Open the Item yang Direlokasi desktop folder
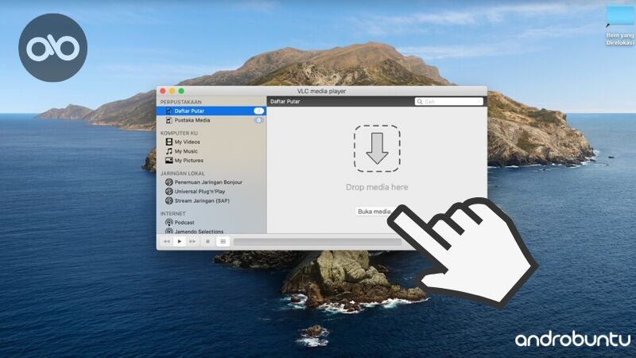Screen dimensions: 636x358 coord(621,25)
